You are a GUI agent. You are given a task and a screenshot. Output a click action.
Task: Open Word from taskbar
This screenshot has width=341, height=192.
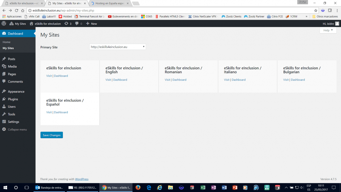(224, 187)
